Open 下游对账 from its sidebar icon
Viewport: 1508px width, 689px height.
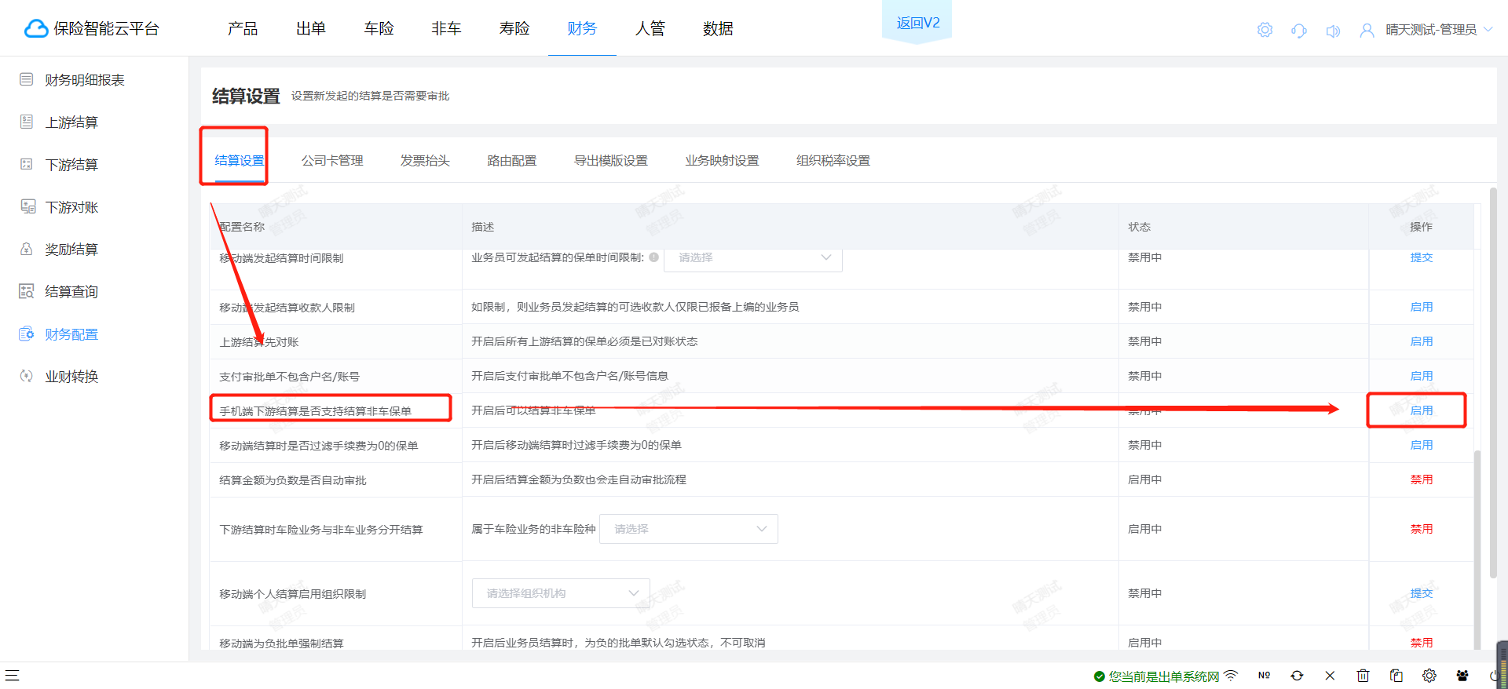[x=27, y=206]
